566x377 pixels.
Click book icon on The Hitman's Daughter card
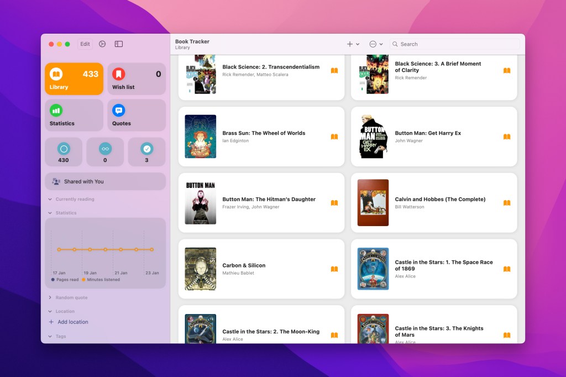click(x=334, y=202)
